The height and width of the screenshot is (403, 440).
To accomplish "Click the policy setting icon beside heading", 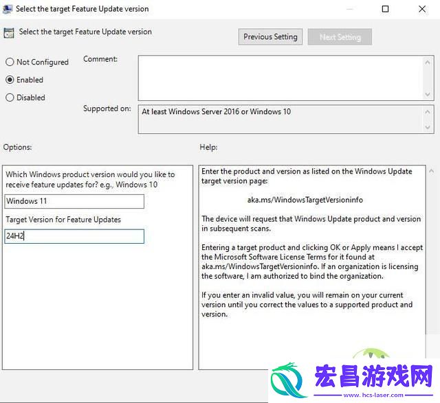I will 9,33.
